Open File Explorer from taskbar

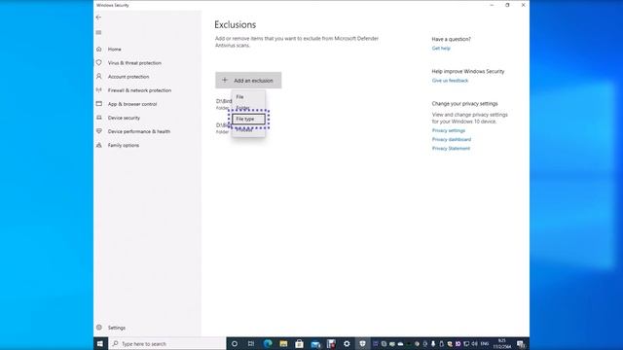pos(283,343)
